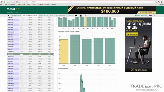The image size is (164, 92).
Task: Click the Tue weekday volatility bar
Action: (x=75, y=49)
